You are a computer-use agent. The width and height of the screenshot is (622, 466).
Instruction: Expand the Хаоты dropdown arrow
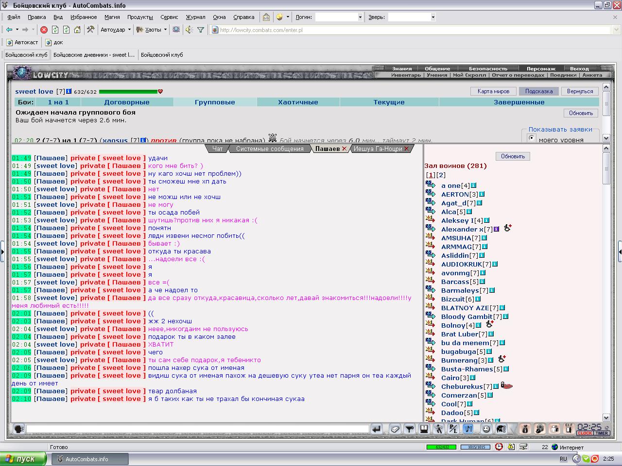165,30
